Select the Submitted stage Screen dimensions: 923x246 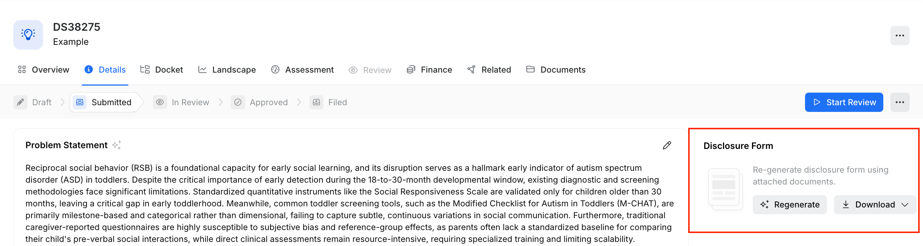tap(104, 102)
